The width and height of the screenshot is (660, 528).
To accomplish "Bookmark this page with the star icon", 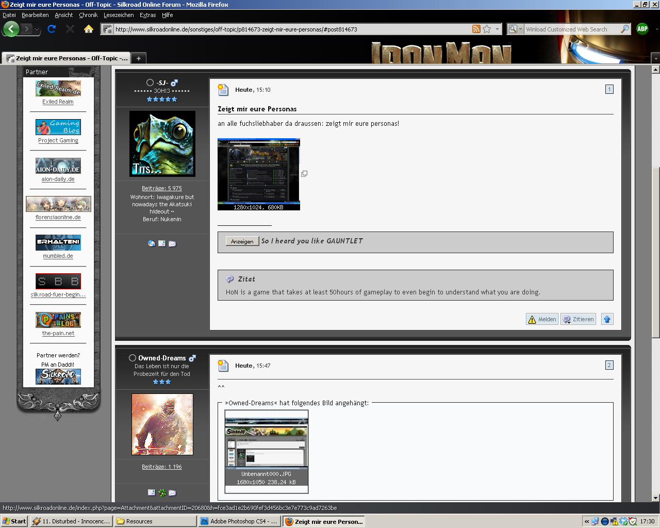I will coord(487,29).
